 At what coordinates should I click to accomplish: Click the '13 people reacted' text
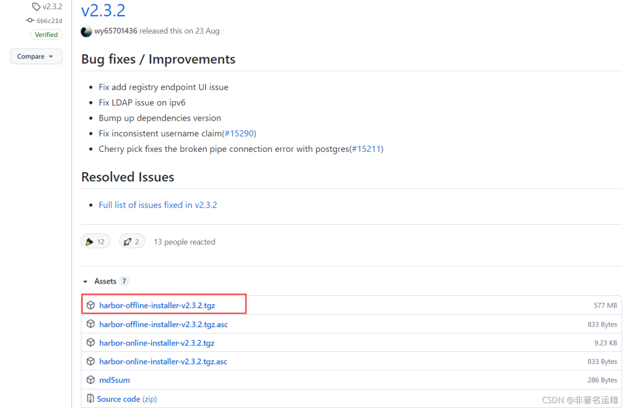184,242
